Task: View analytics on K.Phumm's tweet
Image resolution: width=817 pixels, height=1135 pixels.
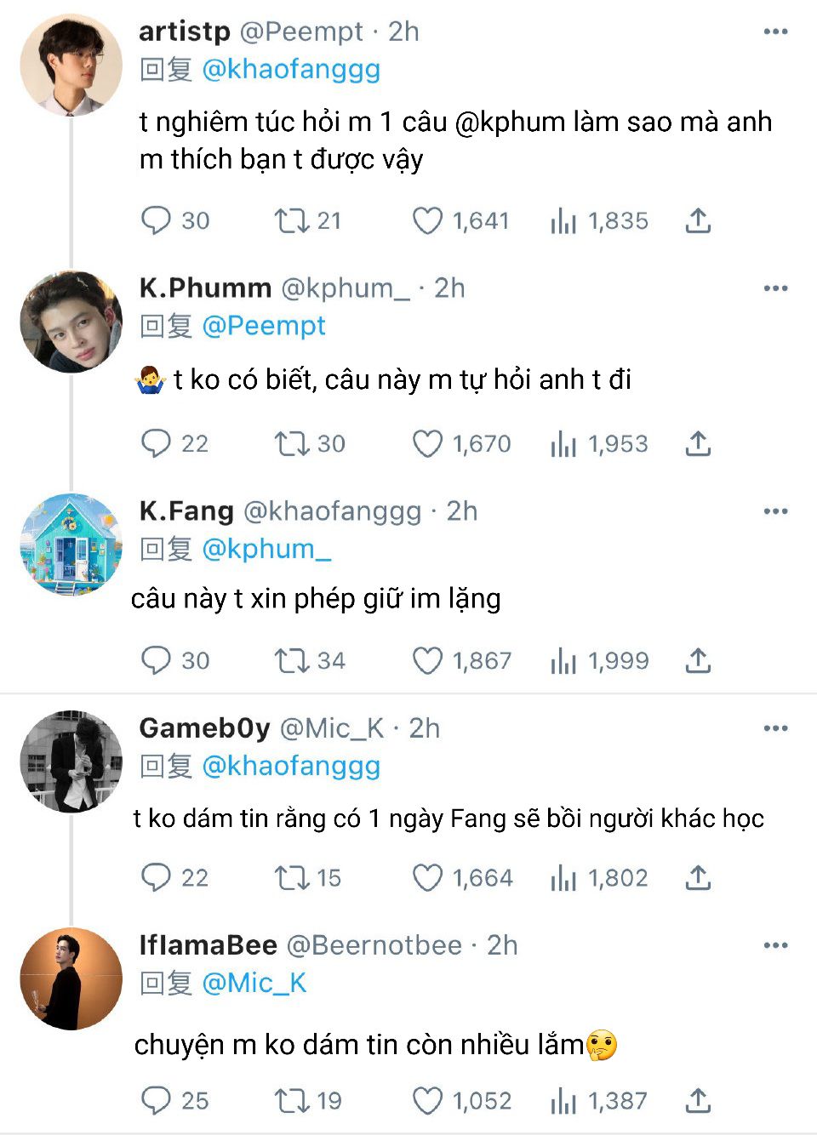Action: (563, 443)
